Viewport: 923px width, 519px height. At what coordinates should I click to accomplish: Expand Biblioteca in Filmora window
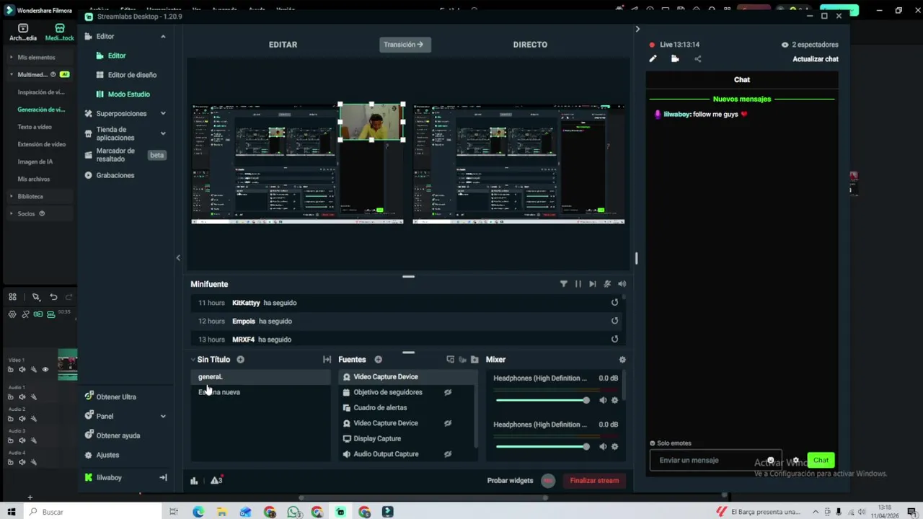point(30,196)
